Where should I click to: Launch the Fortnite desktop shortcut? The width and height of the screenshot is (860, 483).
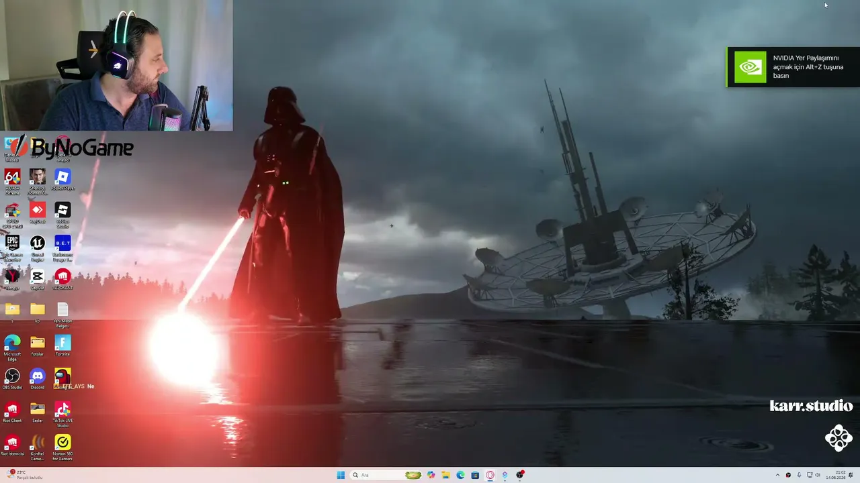click(x=62, y=345)
